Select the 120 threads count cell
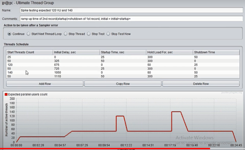 pos(29,65)
